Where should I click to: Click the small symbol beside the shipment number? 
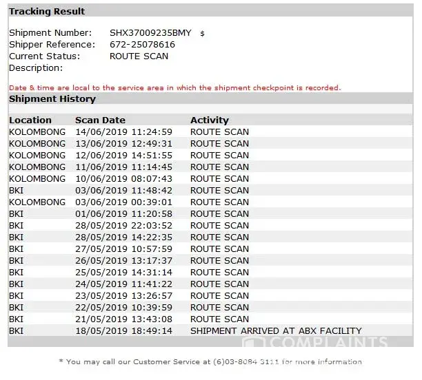tap(202, 33)
